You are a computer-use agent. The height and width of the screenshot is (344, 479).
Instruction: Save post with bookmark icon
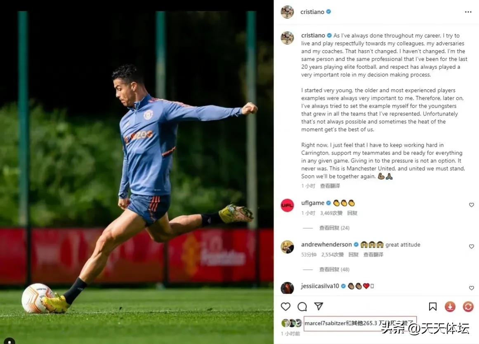(432, 307)
